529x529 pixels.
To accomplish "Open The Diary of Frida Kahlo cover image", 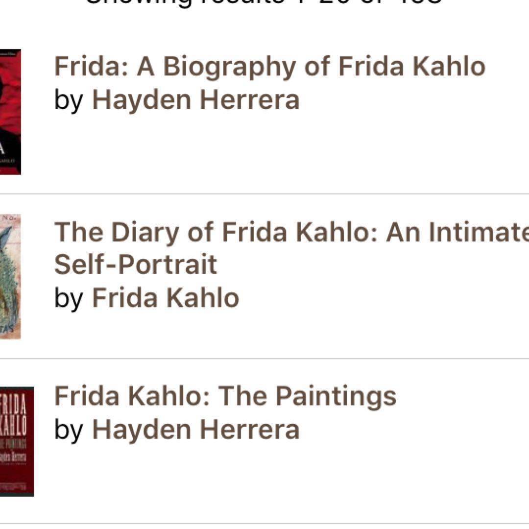I will pyautogui.click(x=10, y=276).
